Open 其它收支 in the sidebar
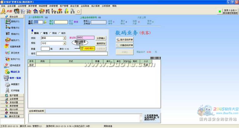Screen dimensions: 239x128 pyautogui.click(x=12, y=53)
